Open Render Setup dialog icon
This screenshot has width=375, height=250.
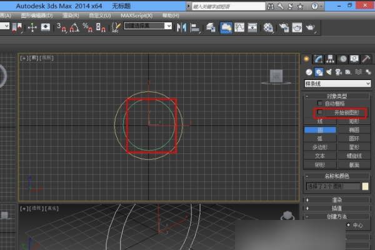coord(284,27)
